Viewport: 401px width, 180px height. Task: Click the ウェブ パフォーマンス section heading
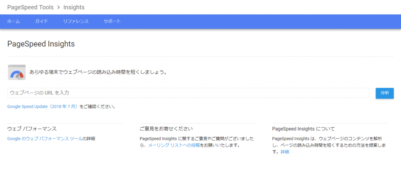coord(32,128)
